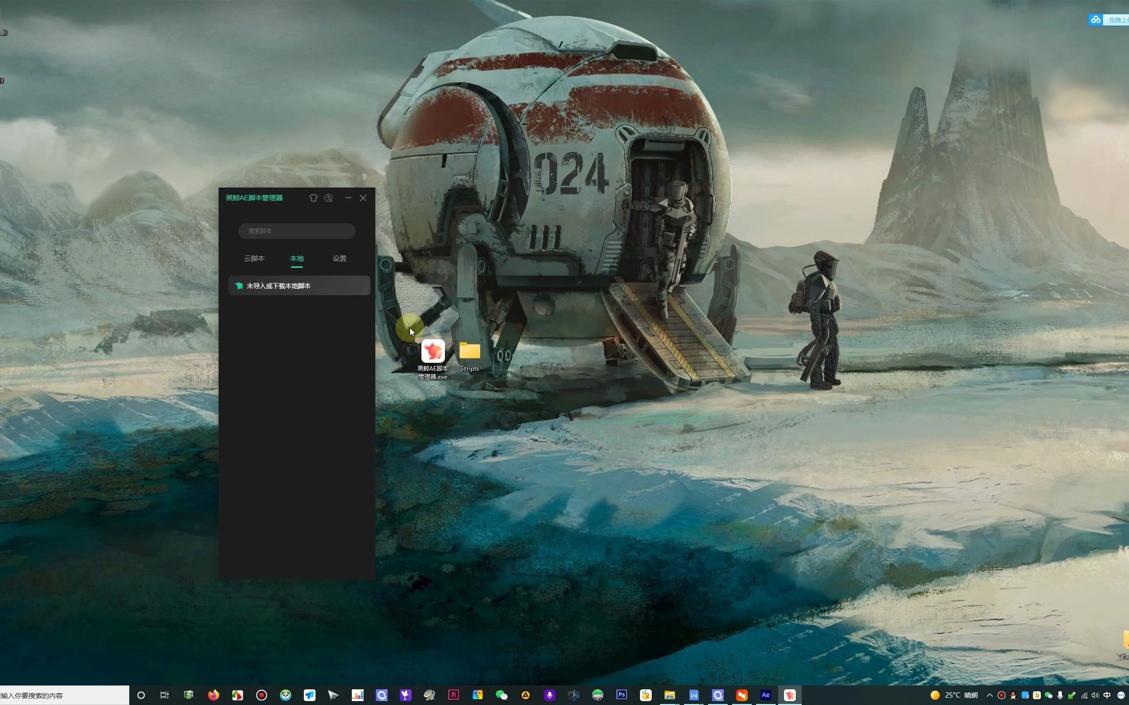Open File Explorer in the taskbar
Screen dimensions: 1129x705
tap(669, 695)
